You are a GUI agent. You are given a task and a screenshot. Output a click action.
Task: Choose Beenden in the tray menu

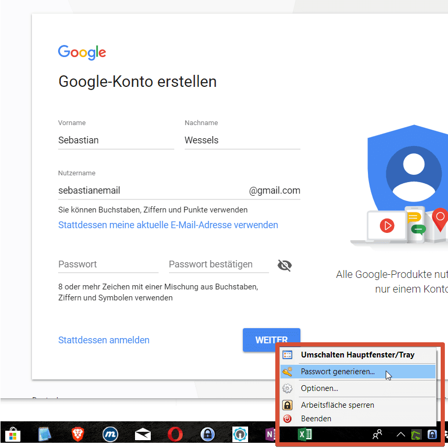[357, 419]
